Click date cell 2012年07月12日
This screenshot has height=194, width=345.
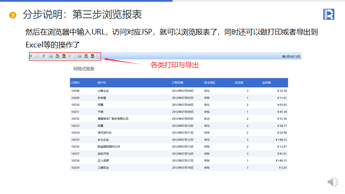(182, 140)
